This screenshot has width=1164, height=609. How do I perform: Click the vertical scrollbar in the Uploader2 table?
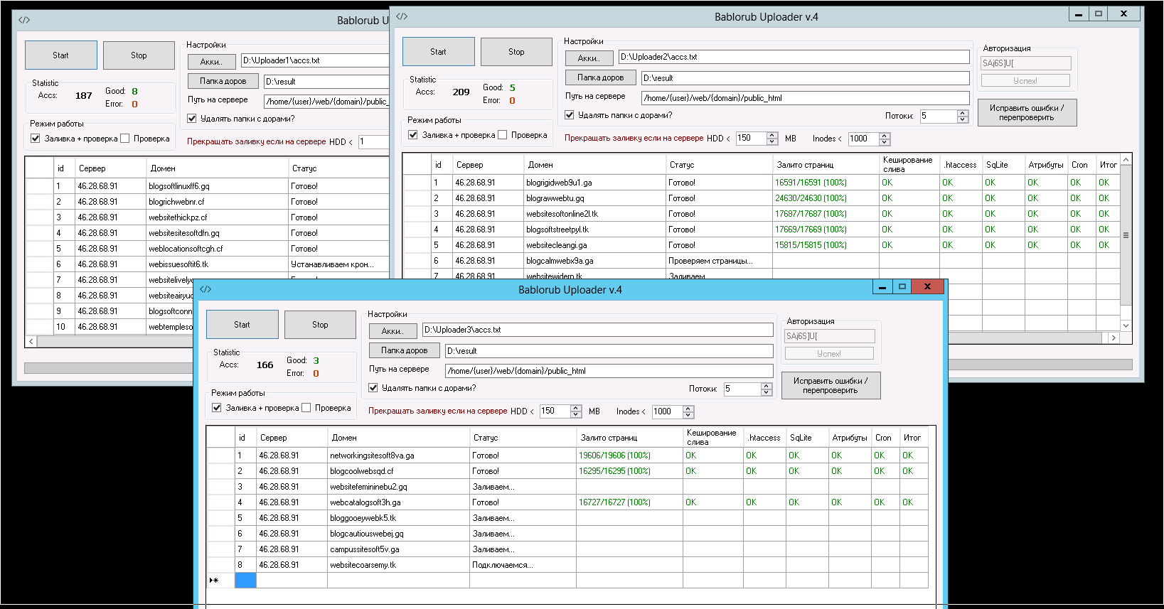click(1126, 242)
